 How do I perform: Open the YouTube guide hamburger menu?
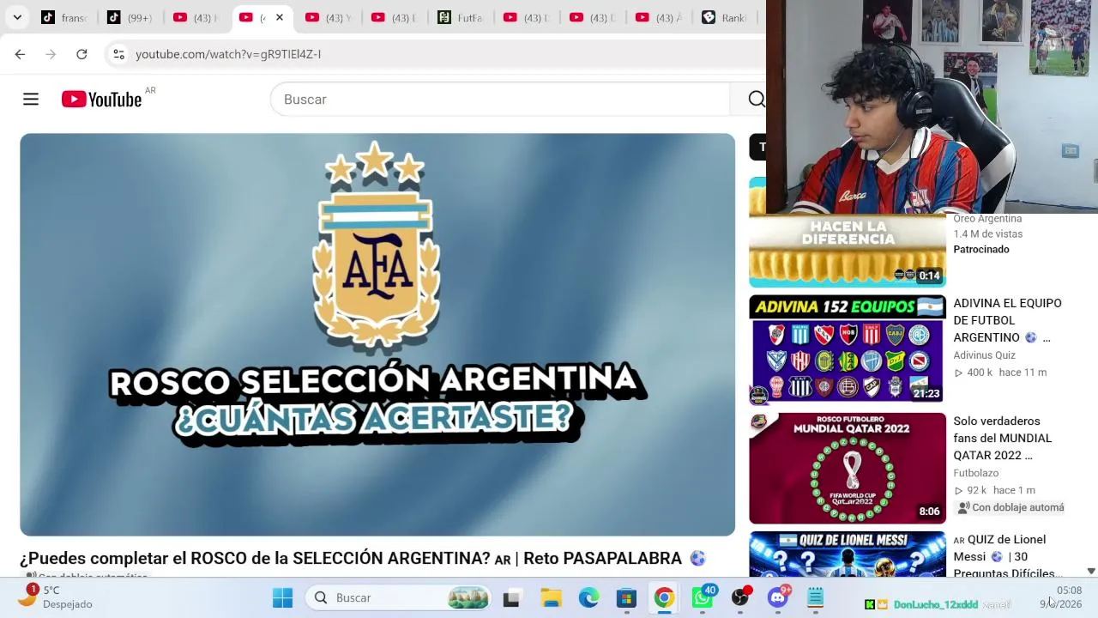(31, 100)
